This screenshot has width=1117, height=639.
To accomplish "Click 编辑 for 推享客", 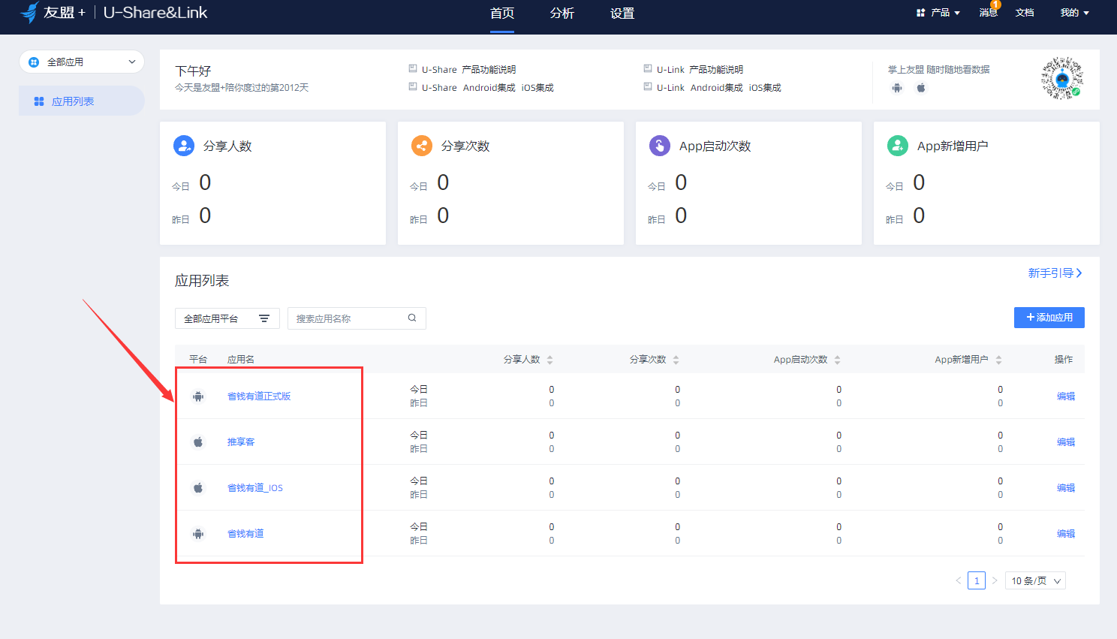I will (x=1066, y=442).
